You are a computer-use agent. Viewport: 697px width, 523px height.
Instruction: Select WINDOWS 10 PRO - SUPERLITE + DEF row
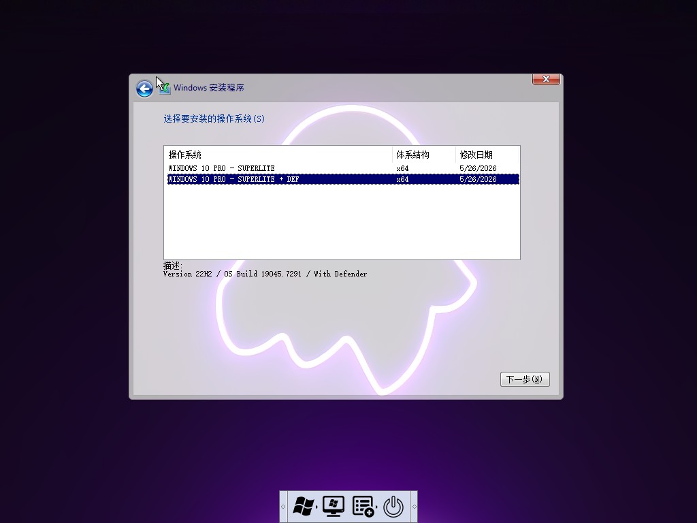pos(343,179)
